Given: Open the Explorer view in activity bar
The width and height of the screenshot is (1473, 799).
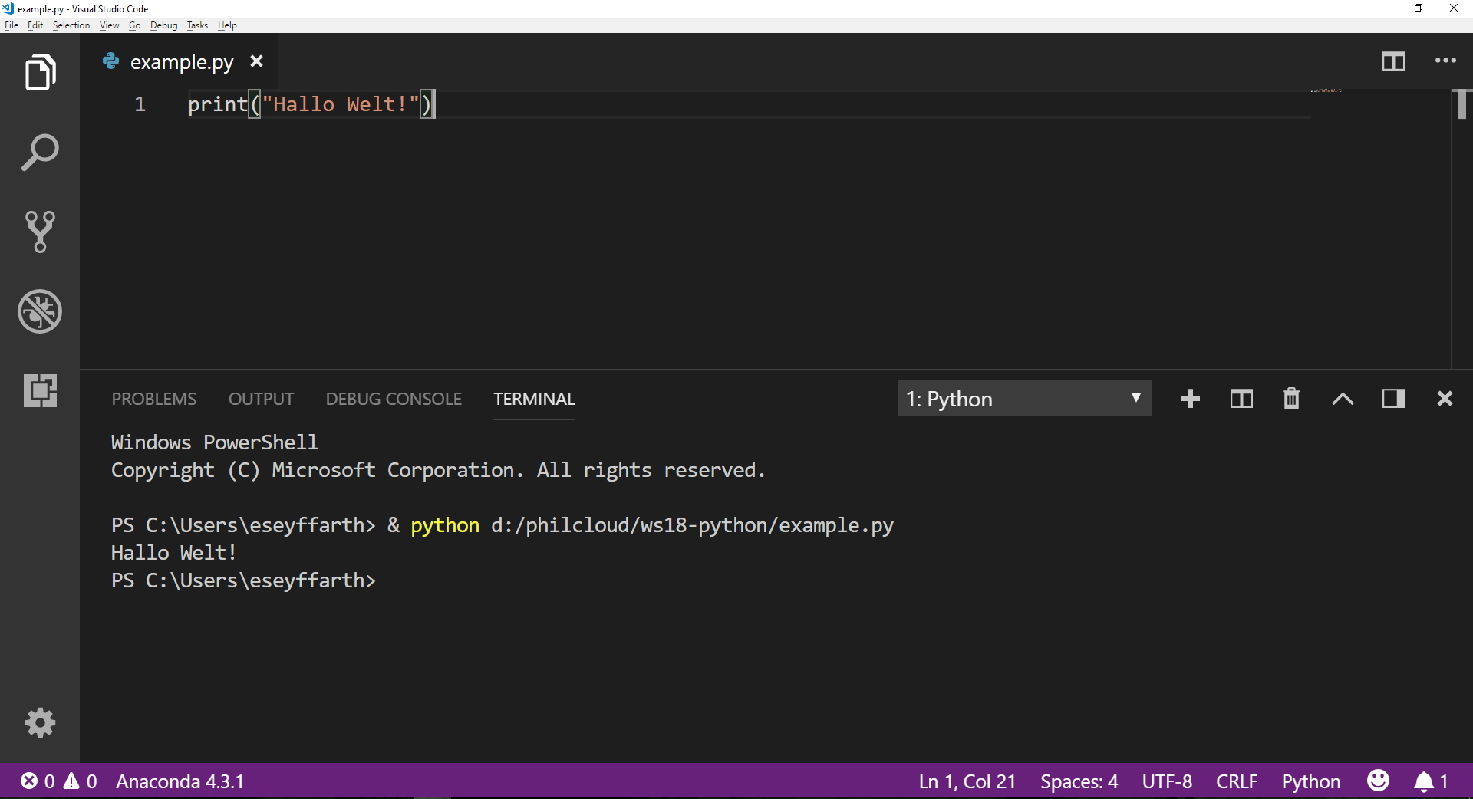Looking at the screenshot, I should tap(40, 73).
